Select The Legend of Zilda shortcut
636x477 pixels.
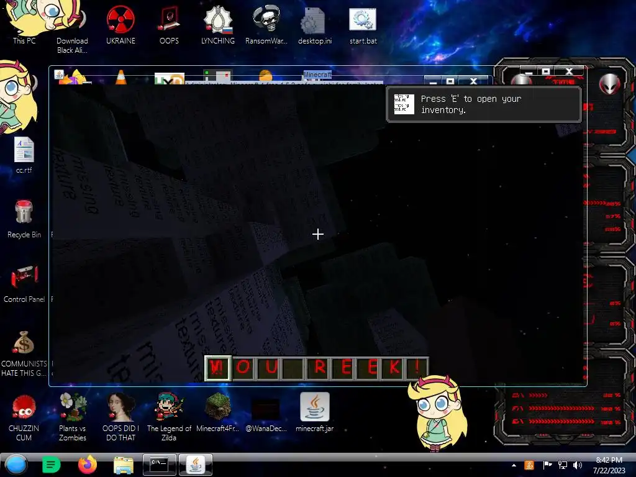(169, 417)
